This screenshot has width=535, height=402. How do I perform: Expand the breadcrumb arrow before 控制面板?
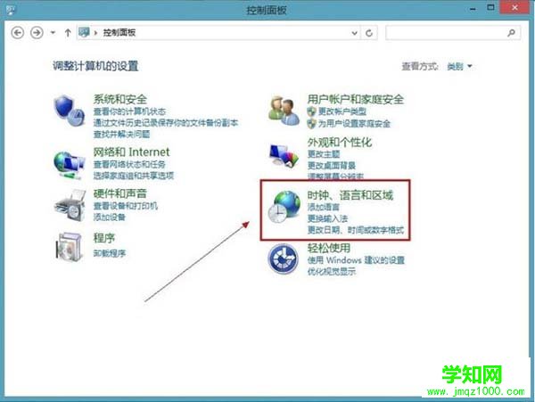96,33
